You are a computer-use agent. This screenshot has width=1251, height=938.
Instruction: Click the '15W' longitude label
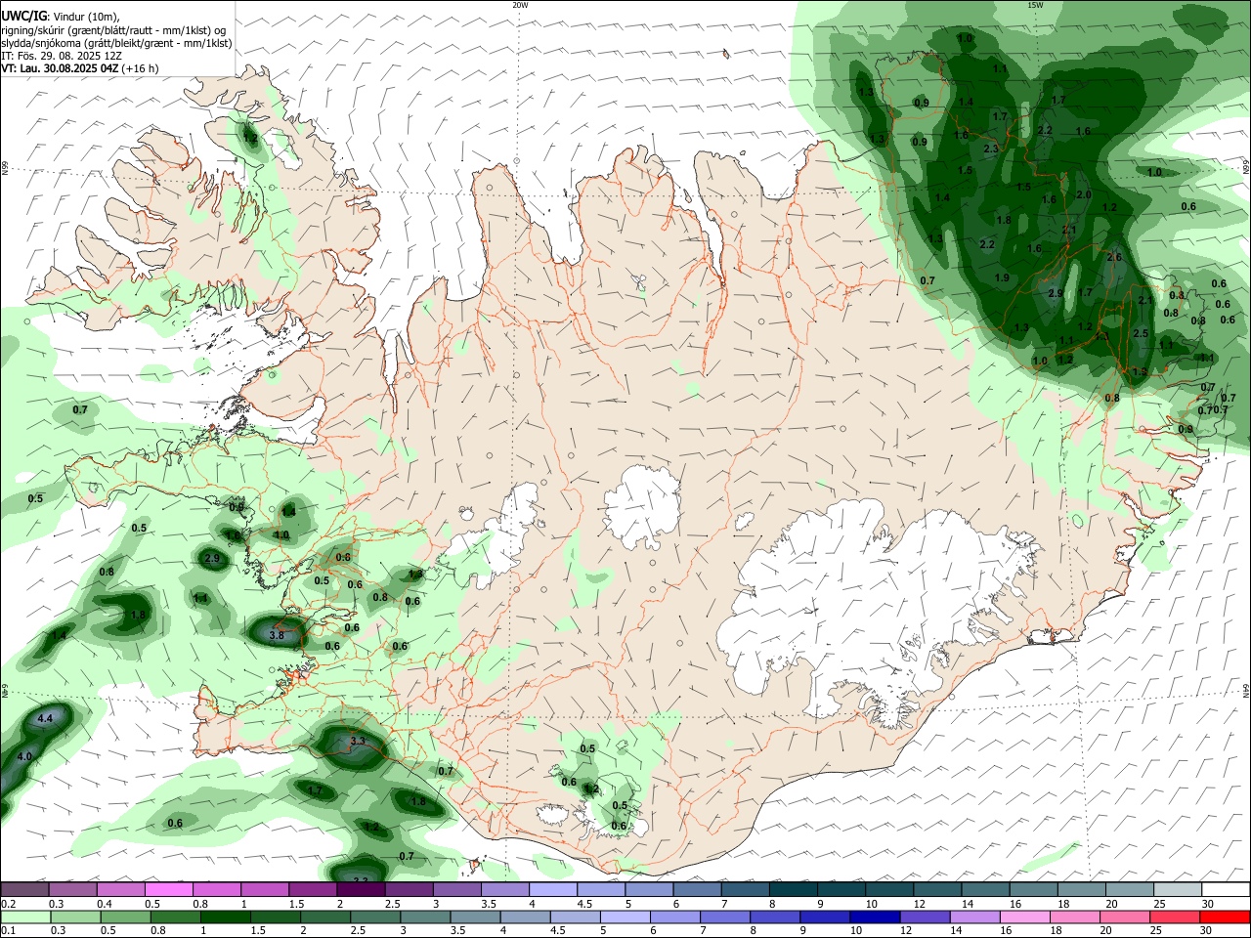tap(1035, 5)
